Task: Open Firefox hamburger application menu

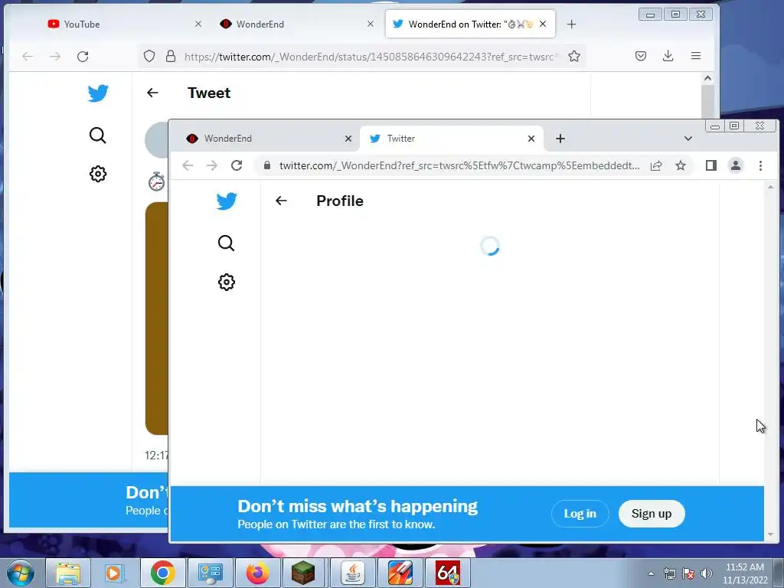Action: click(695, 56)
